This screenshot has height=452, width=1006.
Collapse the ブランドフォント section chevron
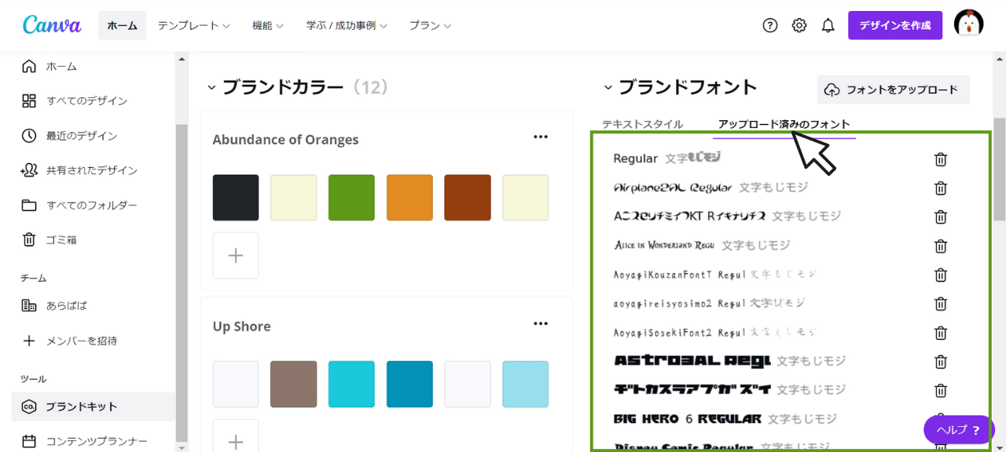click(608, 88)
